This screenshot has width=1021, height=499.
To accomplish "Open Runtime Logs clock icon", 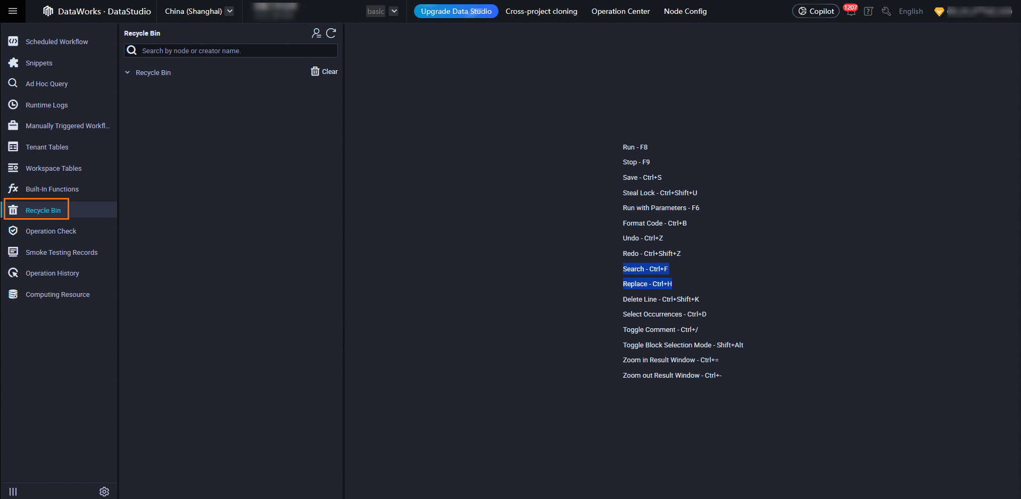I will 13,105.
